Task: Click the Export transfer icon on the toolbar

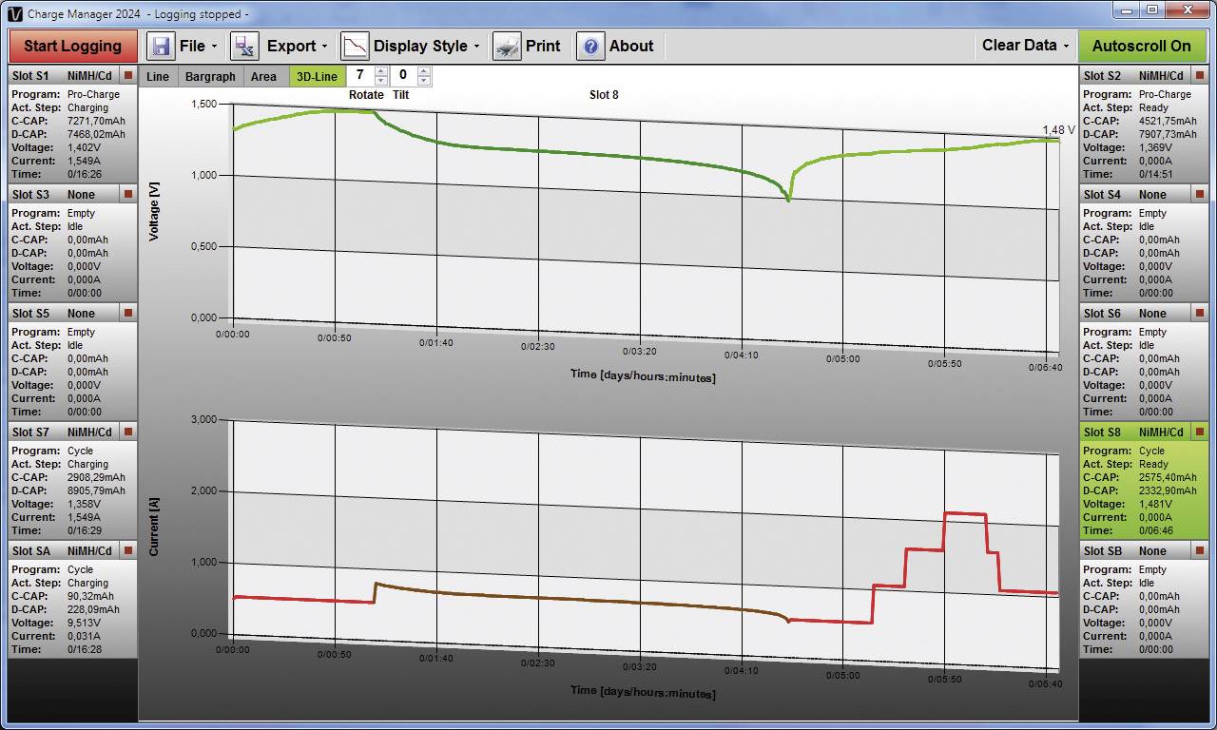Action: click(x=243, y=45)
